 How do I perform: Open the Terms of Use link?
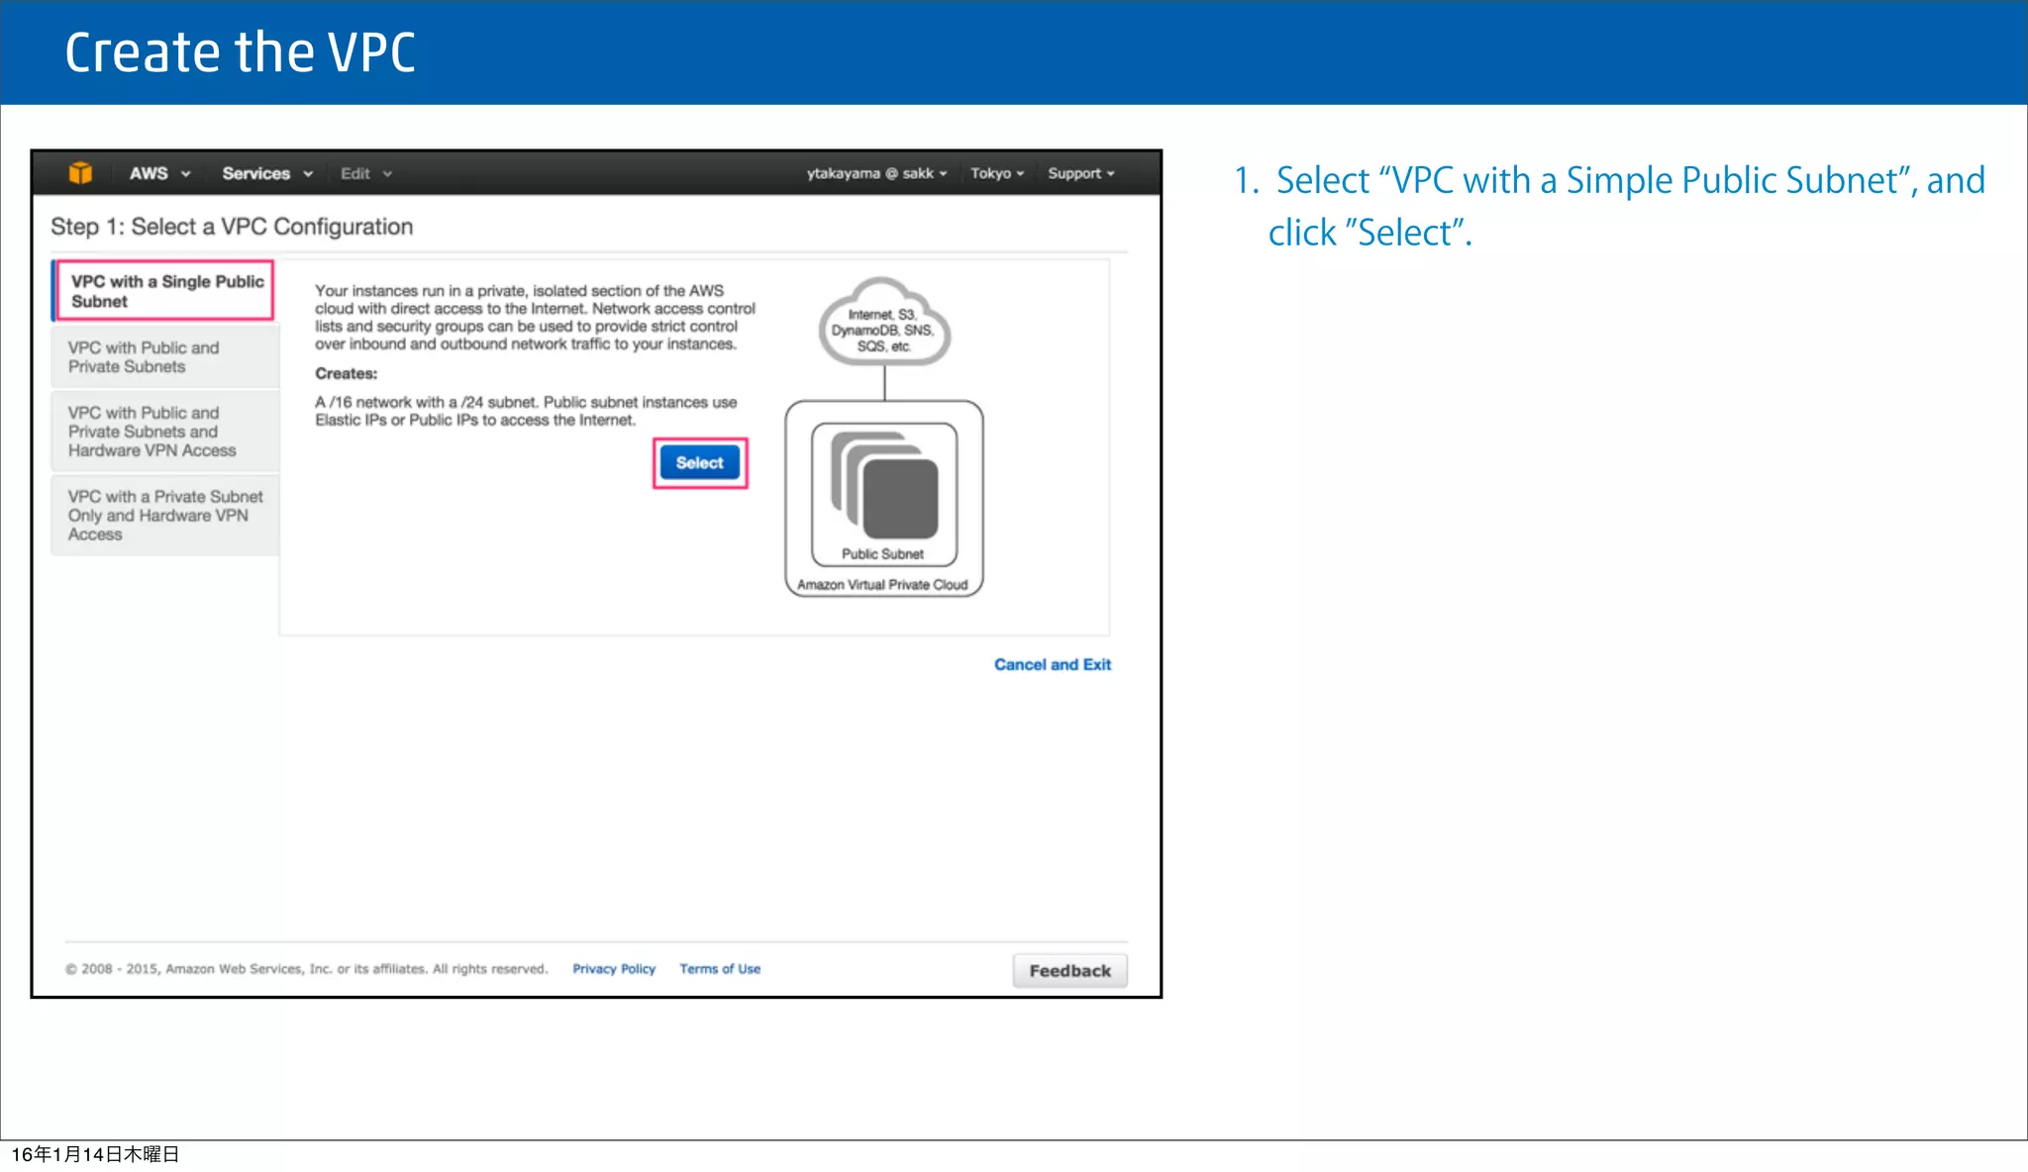tap(720, 969)
